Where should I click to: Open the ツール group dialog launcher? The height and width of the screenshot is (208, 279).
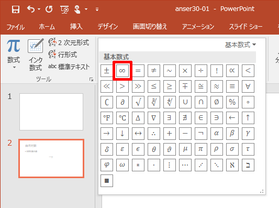[x=91, y=80]
